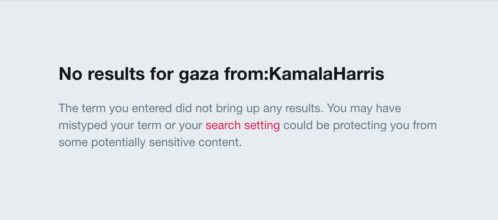Click the word 'potentially' in the paragraph
This screenshot has width=498, height=220.
click(x=118, y=142)
